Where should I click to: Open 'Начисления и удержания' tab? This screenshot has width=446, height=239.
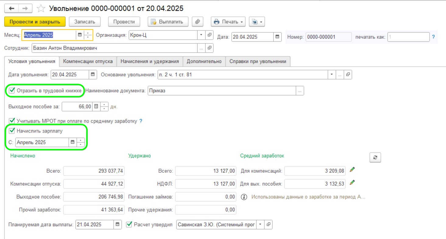click(x=149, y=62)
